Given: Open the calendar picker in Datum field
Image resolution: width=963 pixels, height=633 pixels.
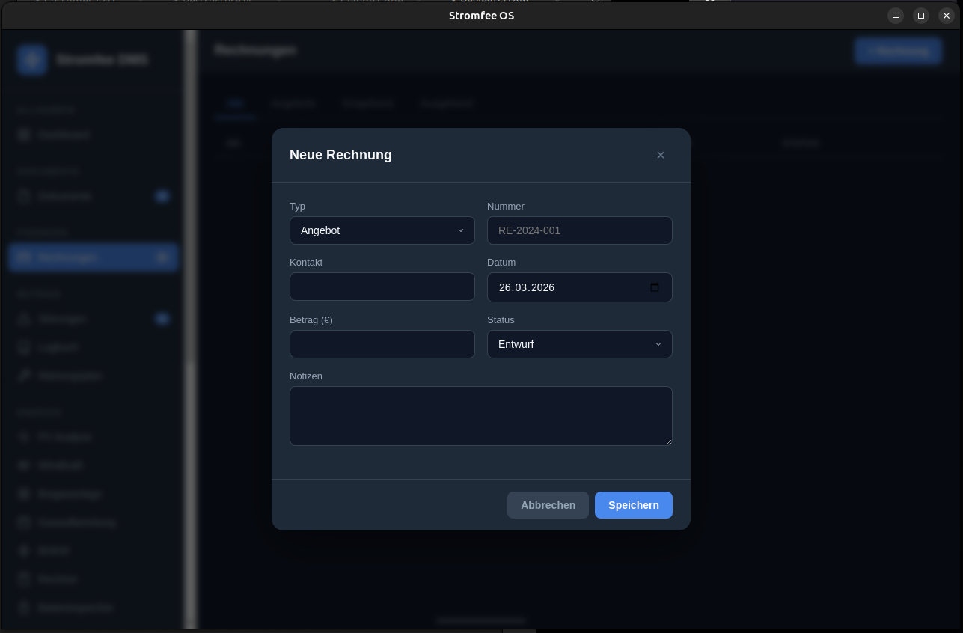Looking at the screenshot, I should coord(655,287).
